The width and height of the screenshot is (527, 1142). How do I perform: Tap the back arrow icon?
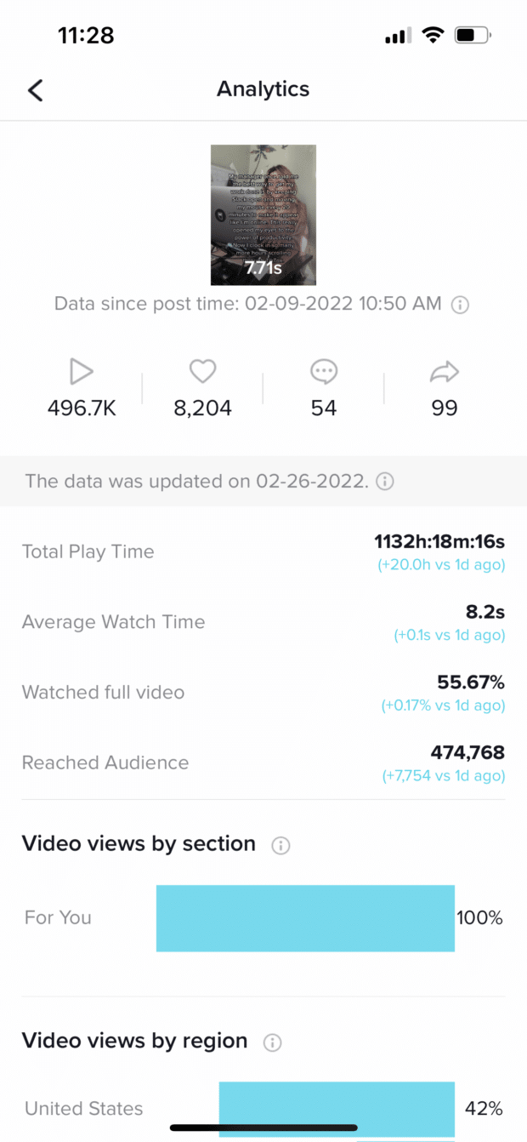[x=35, y=89]
